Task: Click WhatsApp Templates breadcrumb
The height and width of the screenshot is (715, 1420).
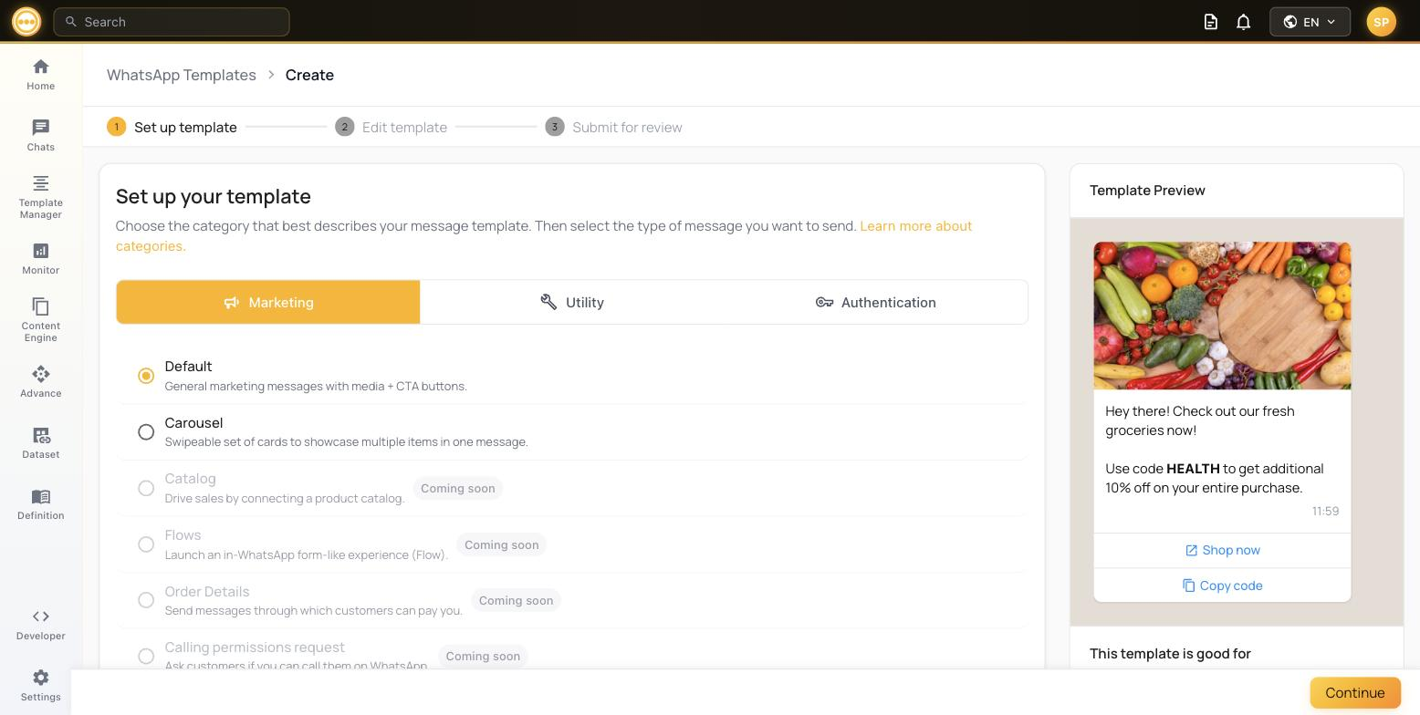Action: pos(182,75)
